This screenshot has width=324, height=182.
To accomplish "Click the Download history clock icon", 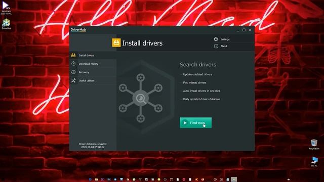I will 73,64.
